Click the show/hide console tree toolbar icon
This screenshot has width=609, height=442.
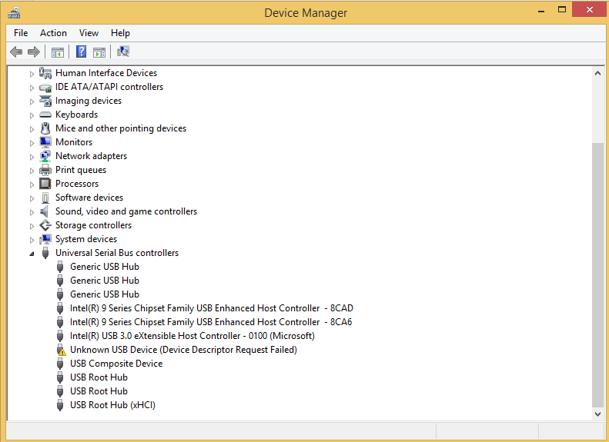pyautogui.click(x=58, y=52)
